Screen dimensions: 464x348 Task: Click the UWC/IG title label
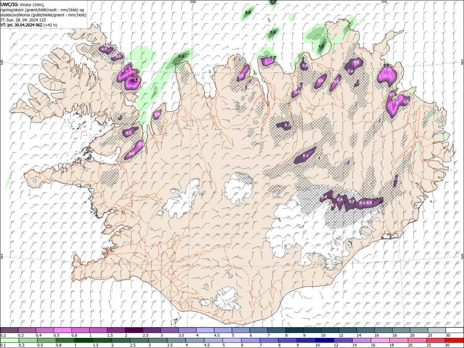(x=9, y=4)
